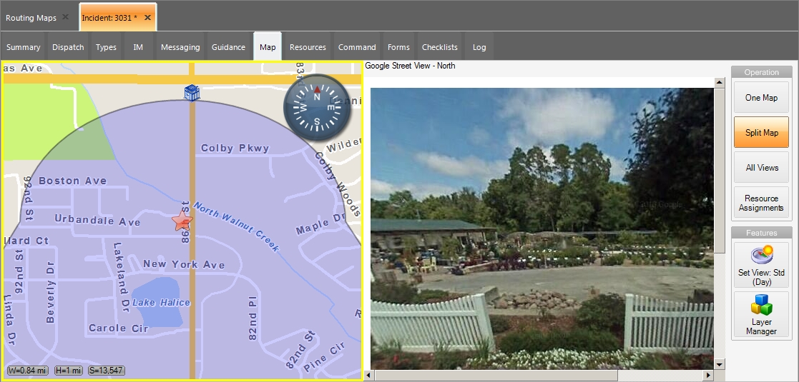Close the Incident 3031 tab
Screen dimensions: 799x382
[147, 17]
